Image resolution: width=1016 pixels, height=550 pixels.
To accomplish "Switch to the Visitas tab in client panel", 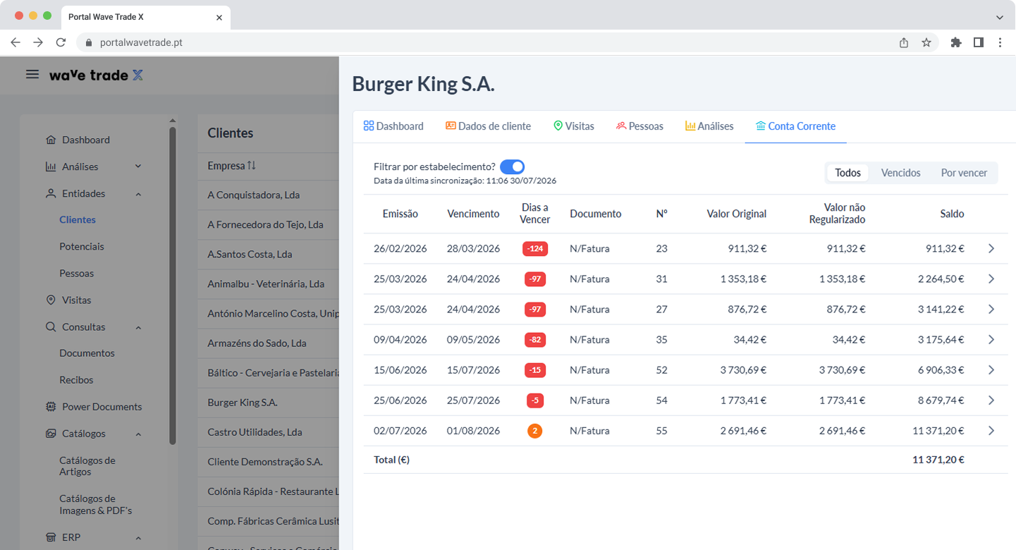I will (574, 126).
